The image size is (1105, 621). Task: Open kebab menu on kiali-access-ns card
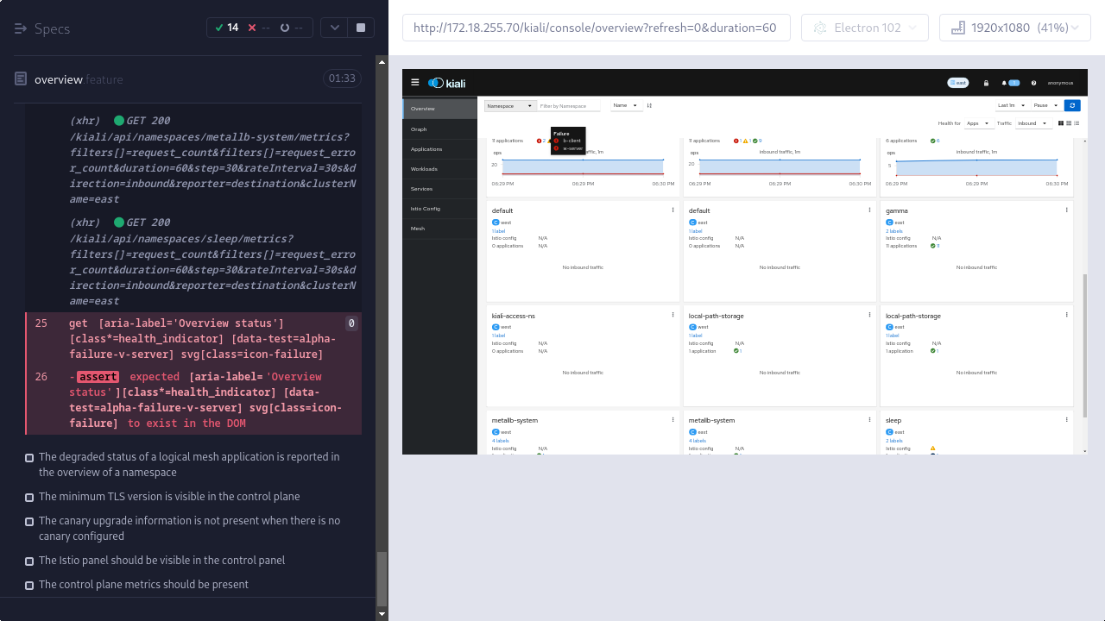672,315
